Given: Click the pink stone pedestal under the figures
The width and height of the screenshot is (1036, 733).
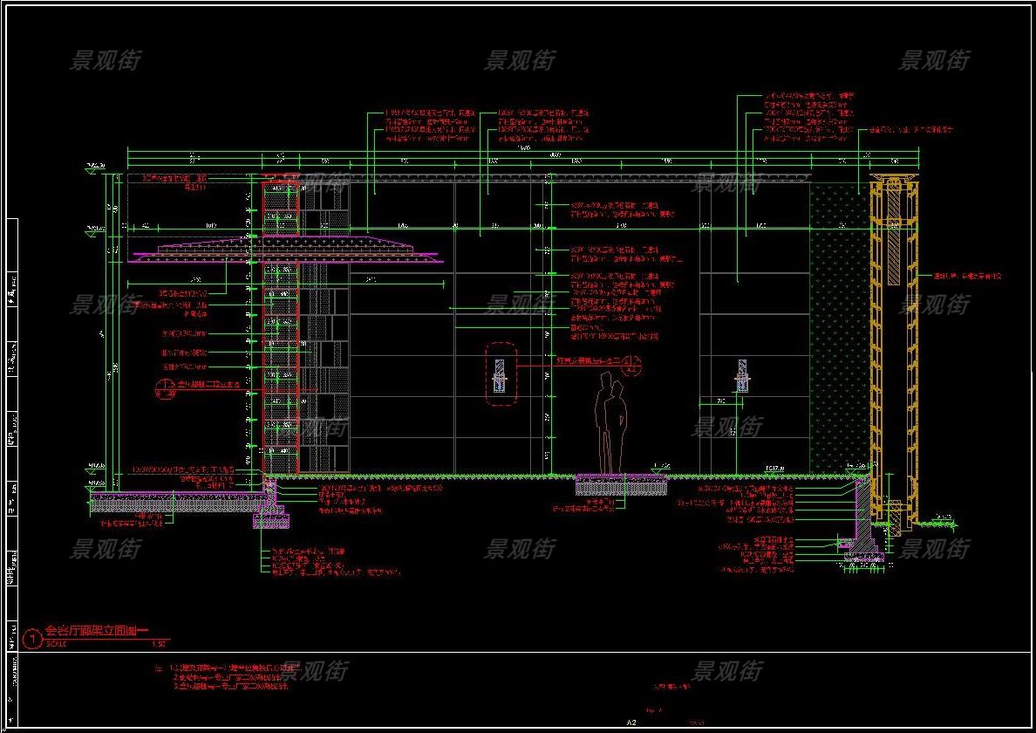Looking at the screenshot, I should (621, 483).
